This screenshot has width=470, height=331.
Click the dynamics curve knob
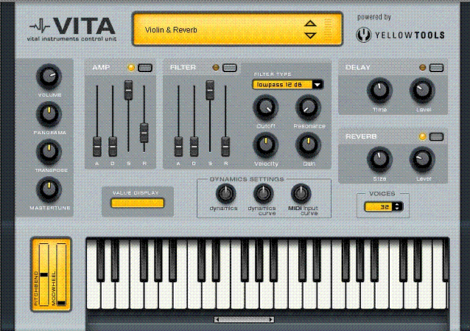264,194
